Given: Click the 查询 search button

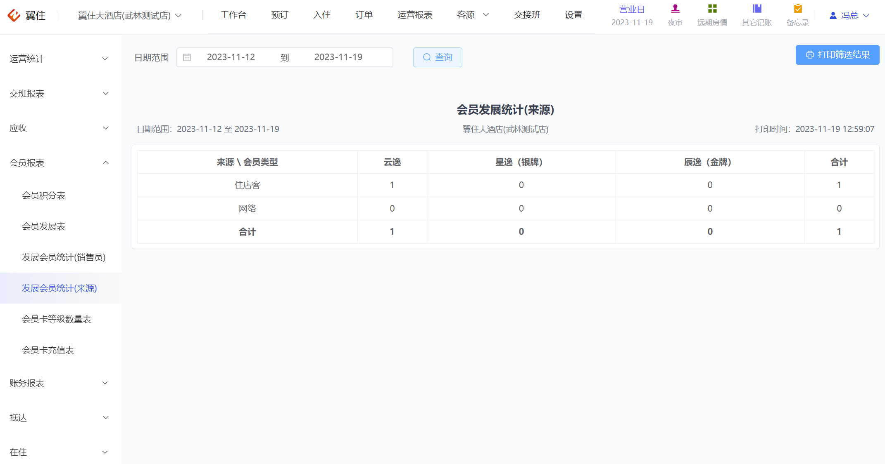Looking at the screenshot, I should pyautogui.click(x=438, y=57).
